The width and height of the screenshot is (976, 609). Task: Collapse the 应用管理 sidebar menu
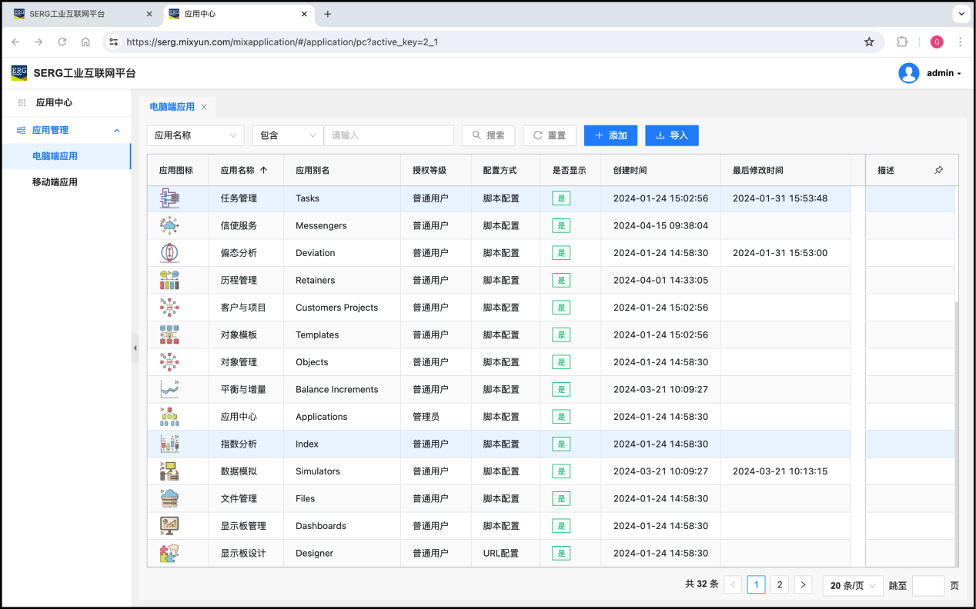117,131
